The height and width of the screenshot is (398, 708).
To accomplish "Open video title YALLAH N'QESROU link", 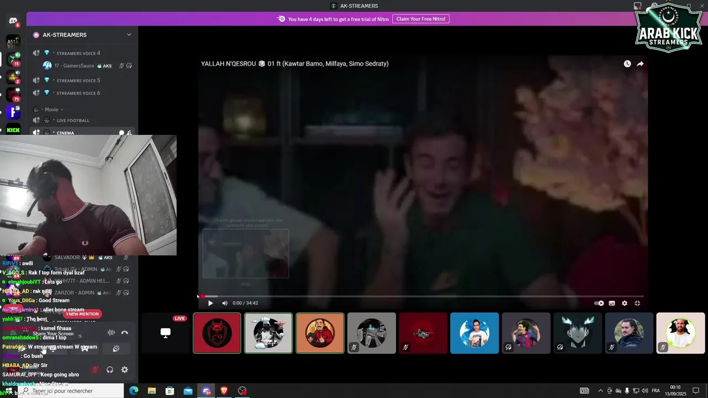I will pos(295,64).
